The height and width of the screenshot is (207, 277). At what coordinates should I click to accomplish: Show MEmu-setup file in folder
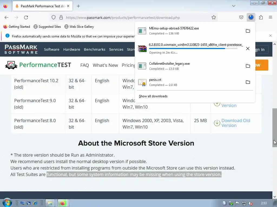tap(248, 31)
